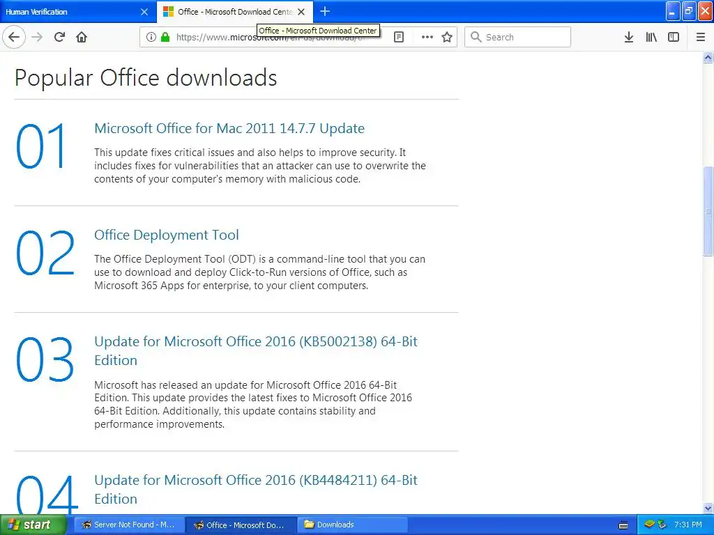Close the Office Download Center tab
Screen dimensions: 714x535
pos(301,12)
